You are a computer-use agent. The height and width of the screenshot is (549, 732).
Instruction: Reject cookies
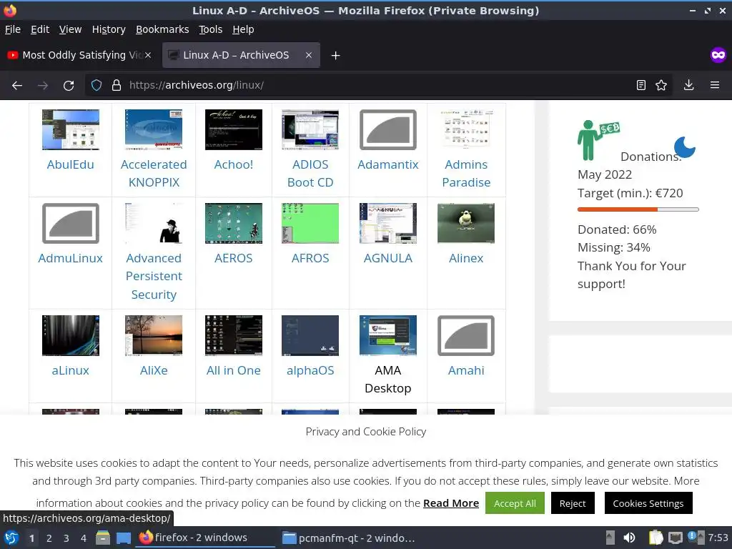coord(573,503)
